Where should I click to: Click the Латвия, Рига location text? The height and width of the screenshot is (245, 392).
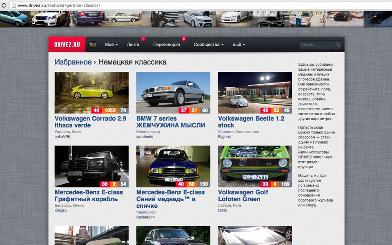(229, 205)
